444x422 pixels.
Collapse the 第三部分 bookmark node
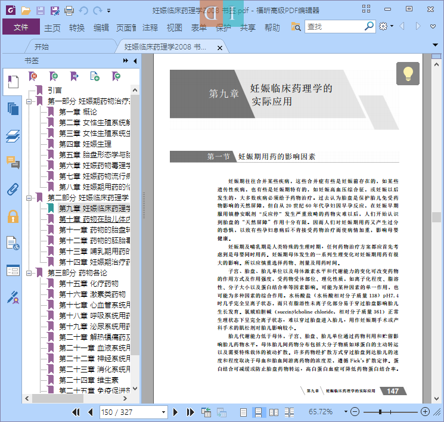(29, 273)
